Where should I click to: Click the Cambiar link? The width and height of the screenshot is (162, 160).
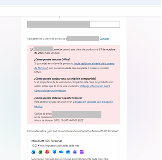coord(104,39)
